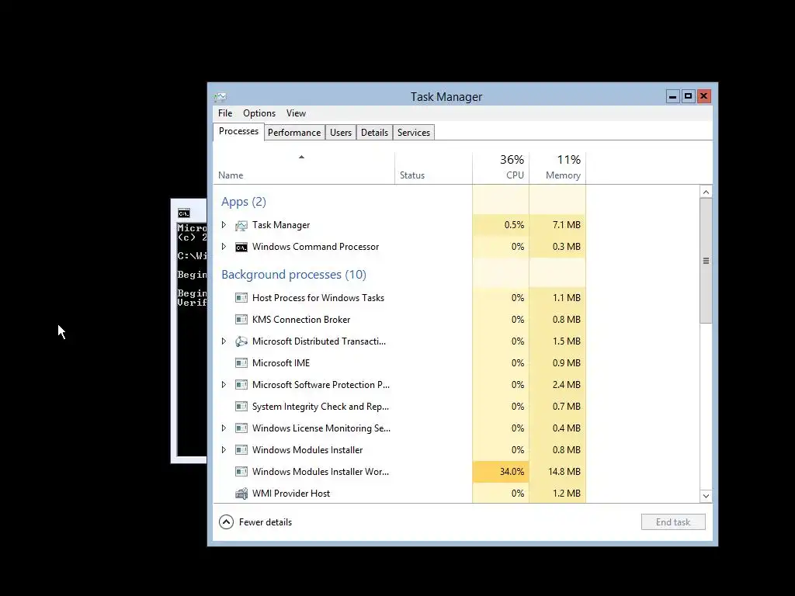Select the System Integrity Check process name

click(321, 407)
